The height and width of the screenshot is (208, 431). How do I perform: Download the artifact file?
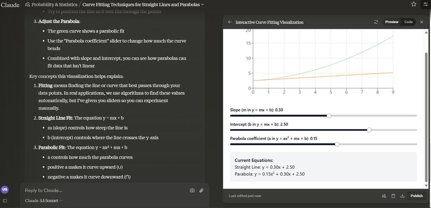(x=402, y=196)
